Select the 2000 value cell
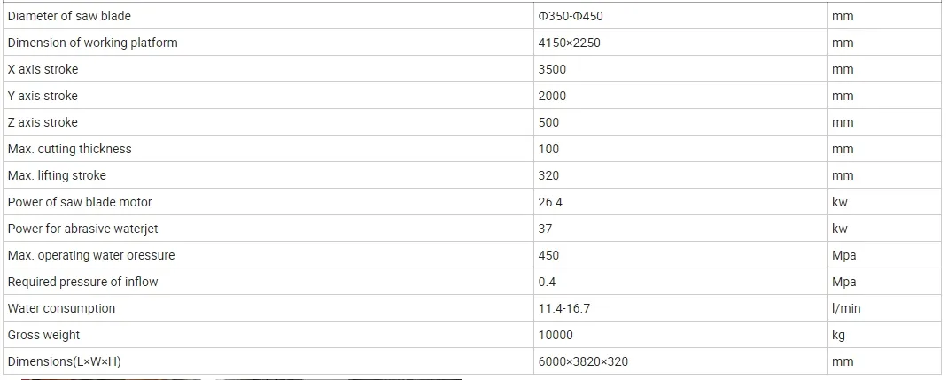Image resolution: width=948 pixels, height=380 pixels. tap(552, 97)
